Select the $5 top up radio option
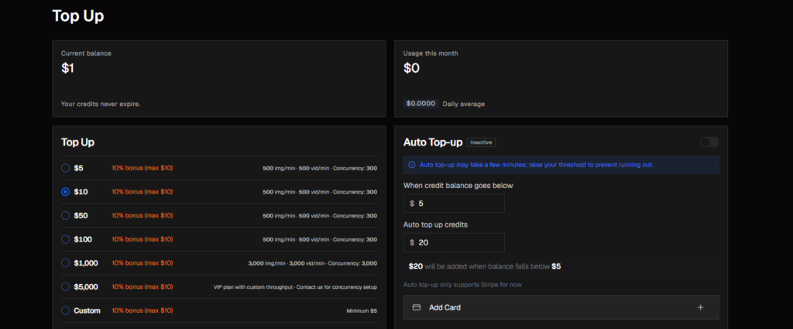This screenshot has height=329, width=793. point(65,168)
